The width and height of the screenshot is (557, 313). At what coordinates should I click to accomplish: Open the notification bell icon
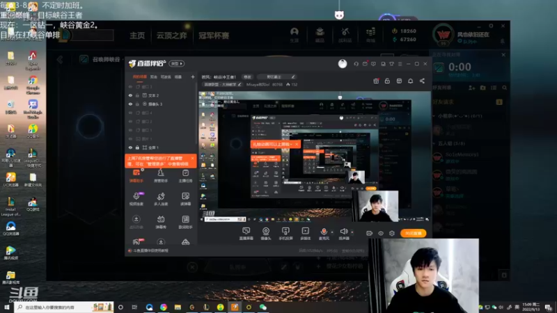tap(410, 81)
